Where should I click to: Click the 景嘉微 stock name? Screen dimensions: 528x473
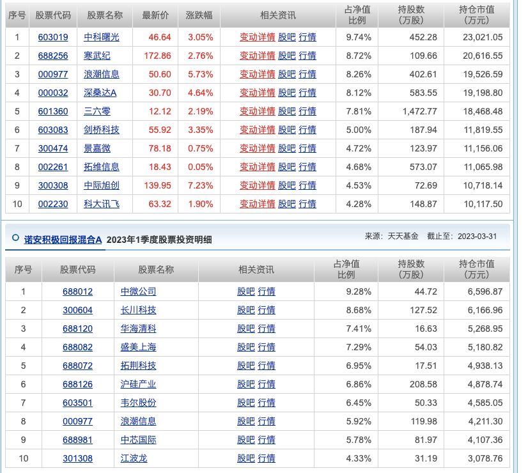click(97, 148)
